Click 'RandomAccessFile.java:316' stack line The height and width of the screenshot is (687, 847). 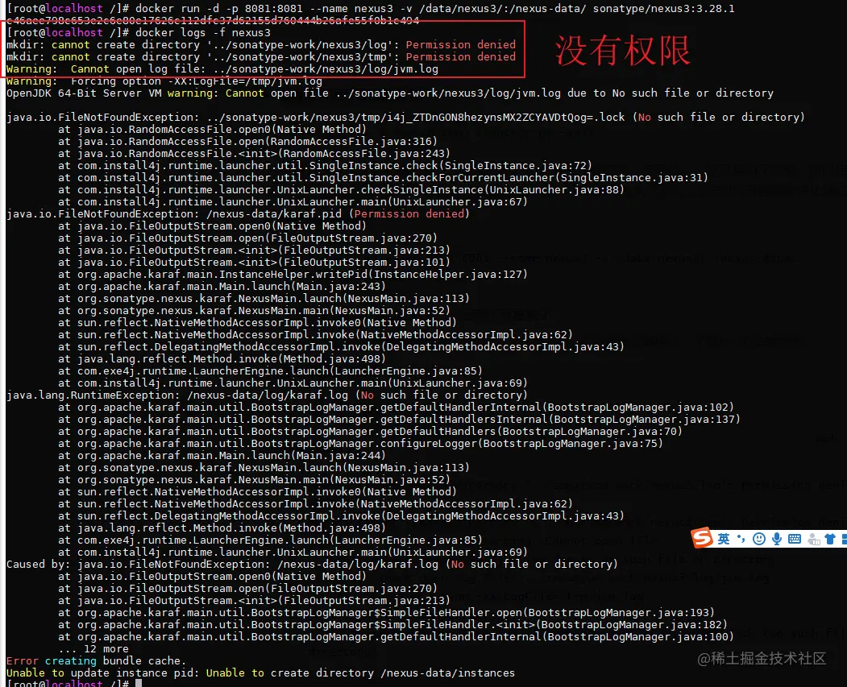click(x=248, y=142)
